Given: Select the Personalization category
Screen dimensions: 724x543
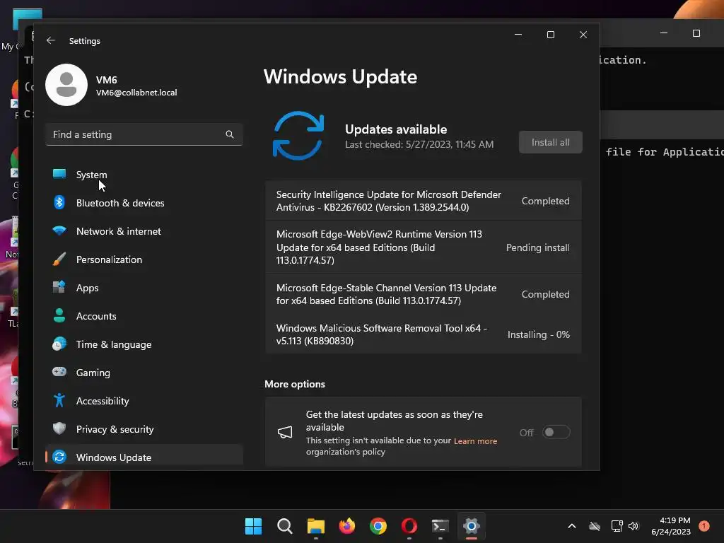Looking at the screenshot, I should tap(144, 259).
